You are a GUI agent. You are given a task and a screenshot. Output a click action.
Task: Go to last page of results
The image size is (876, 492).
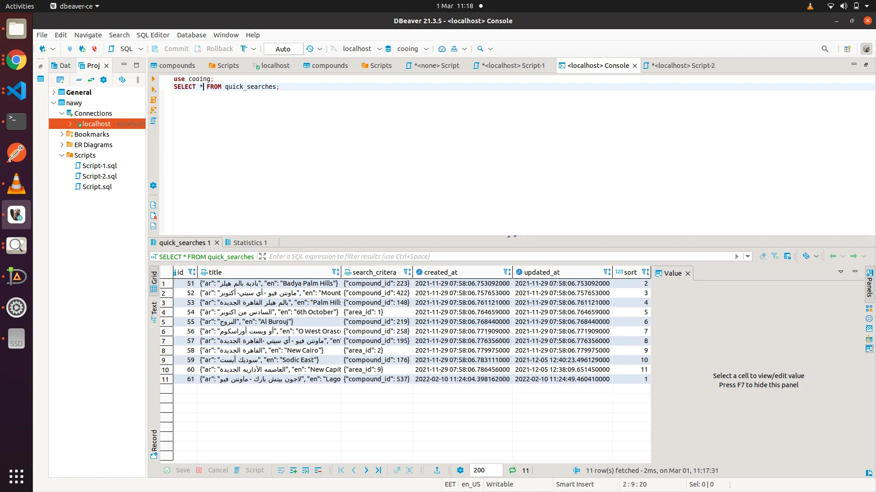378,470
